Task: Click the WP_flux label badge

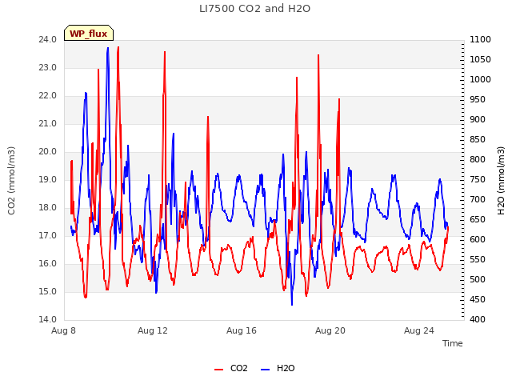Action: (89, 33)
